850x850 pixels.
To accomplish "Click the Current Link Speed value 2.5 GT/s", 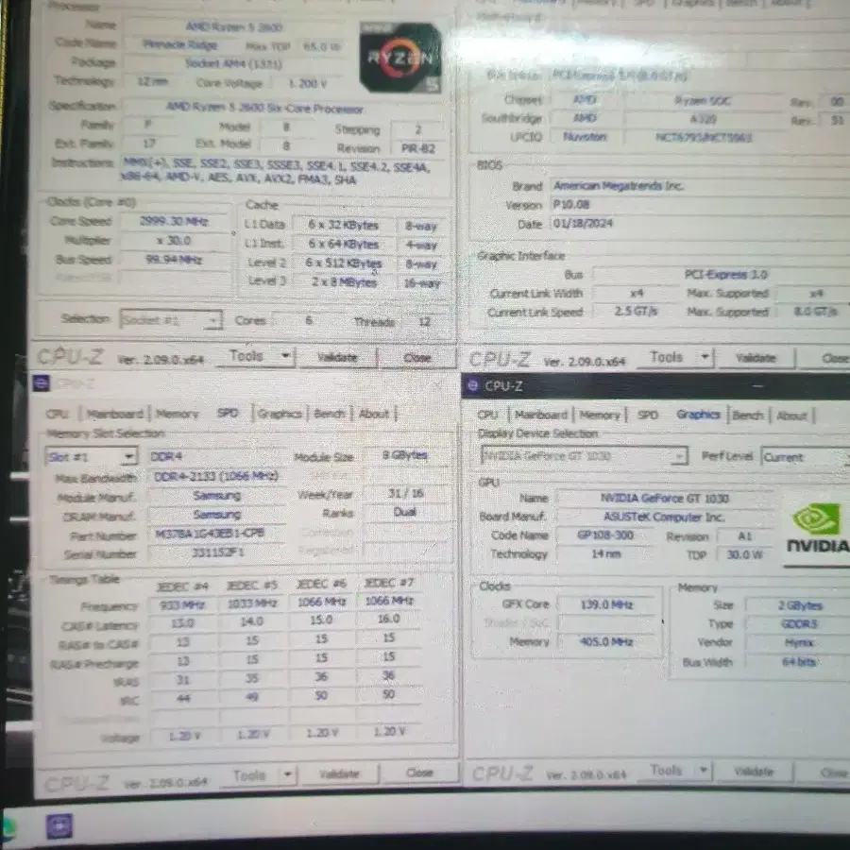I will click(636, 311).
